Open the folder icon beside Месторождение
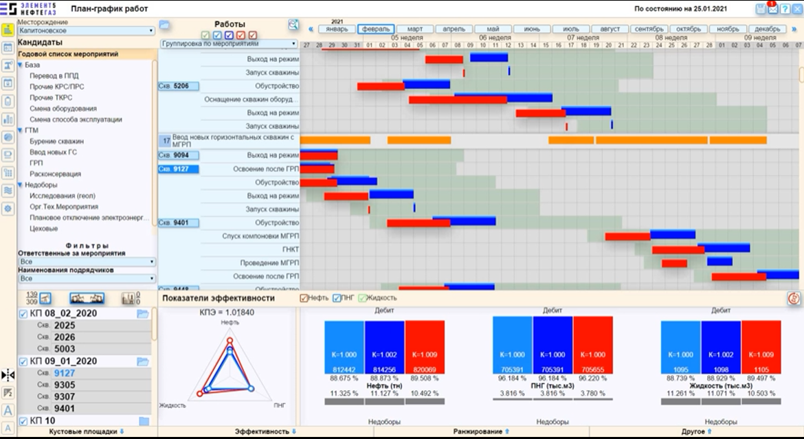 (164, 24)
